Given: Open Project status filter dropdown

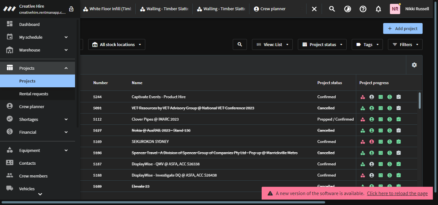Looking at the screenshot, I should 322,44.
